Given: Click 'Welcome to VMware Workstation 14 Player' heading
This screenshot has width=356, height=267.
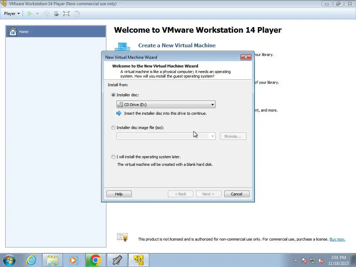Looking at the screenshot, I should (x=198, y=30).
